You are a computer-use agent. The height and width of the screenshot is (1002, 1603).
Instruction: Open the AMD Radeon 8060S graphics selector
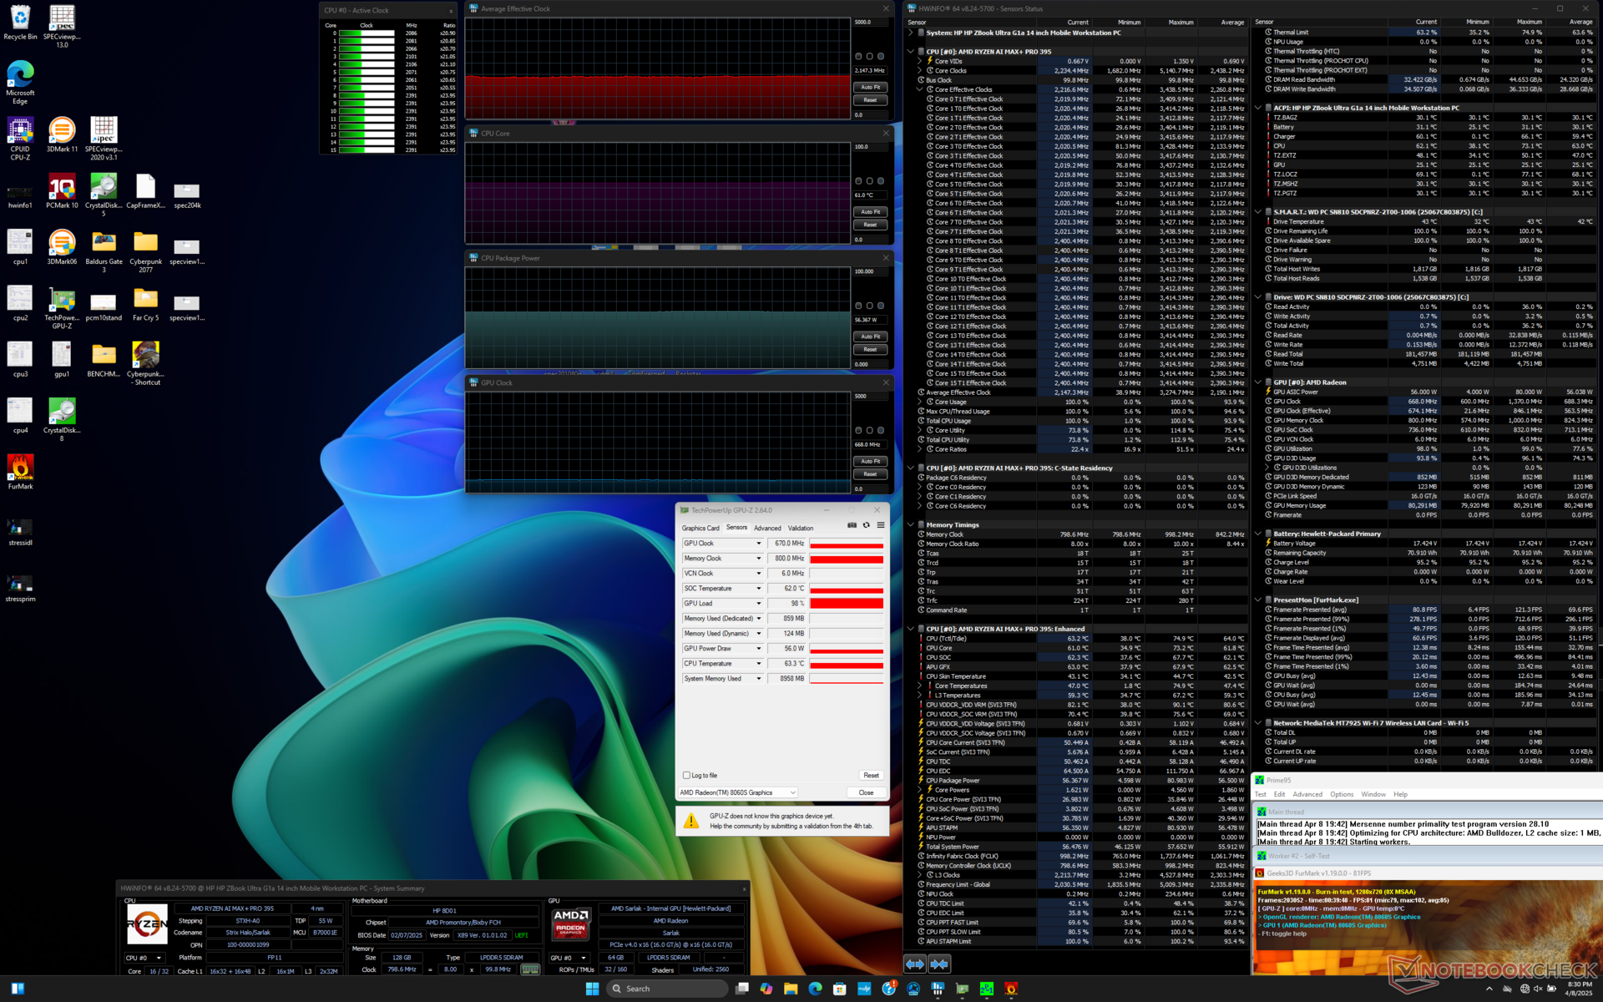737,792
